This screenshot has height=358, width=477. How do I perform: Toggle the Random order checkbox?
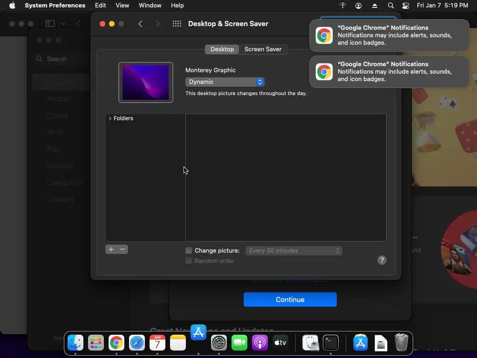(x=189, y=261)
